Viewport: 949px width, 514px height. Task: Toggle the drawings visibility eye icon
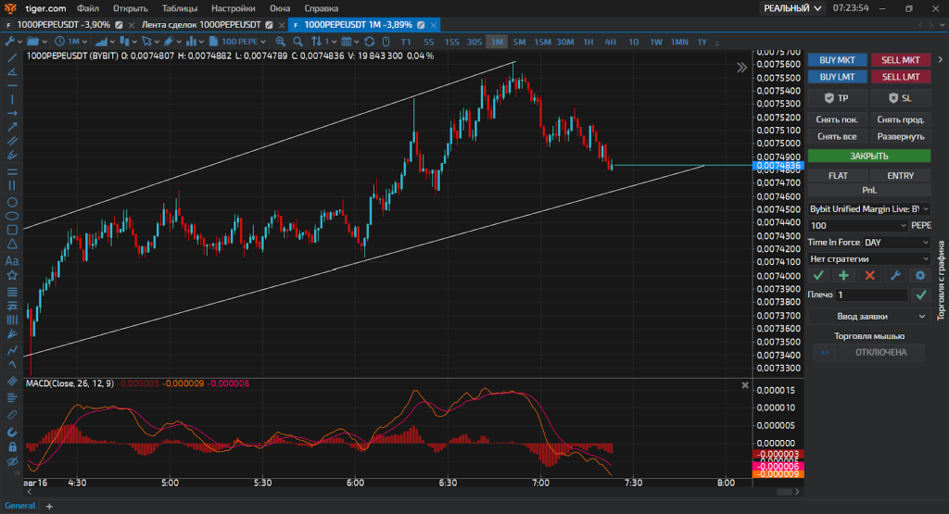(x=12, y=460)
